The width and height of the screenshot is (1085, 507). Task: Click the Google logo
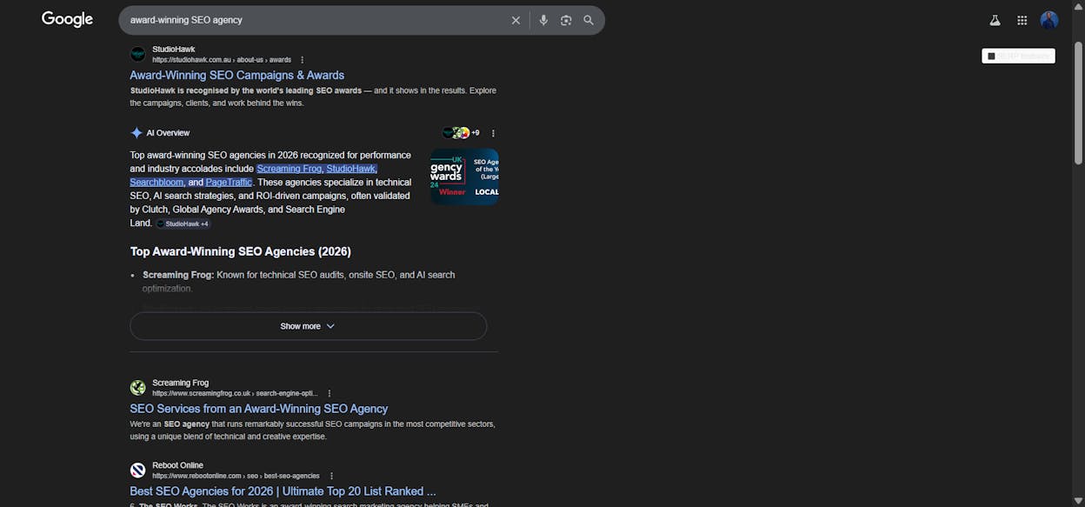click(67, 19)
